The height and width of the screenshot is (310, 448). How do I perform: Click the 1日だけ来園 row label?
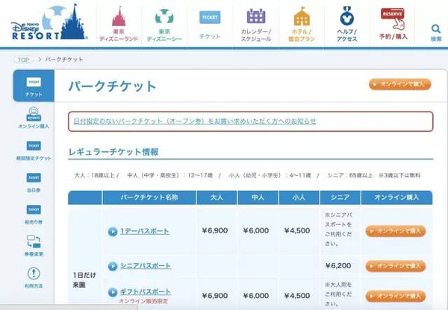click(84, 279)
